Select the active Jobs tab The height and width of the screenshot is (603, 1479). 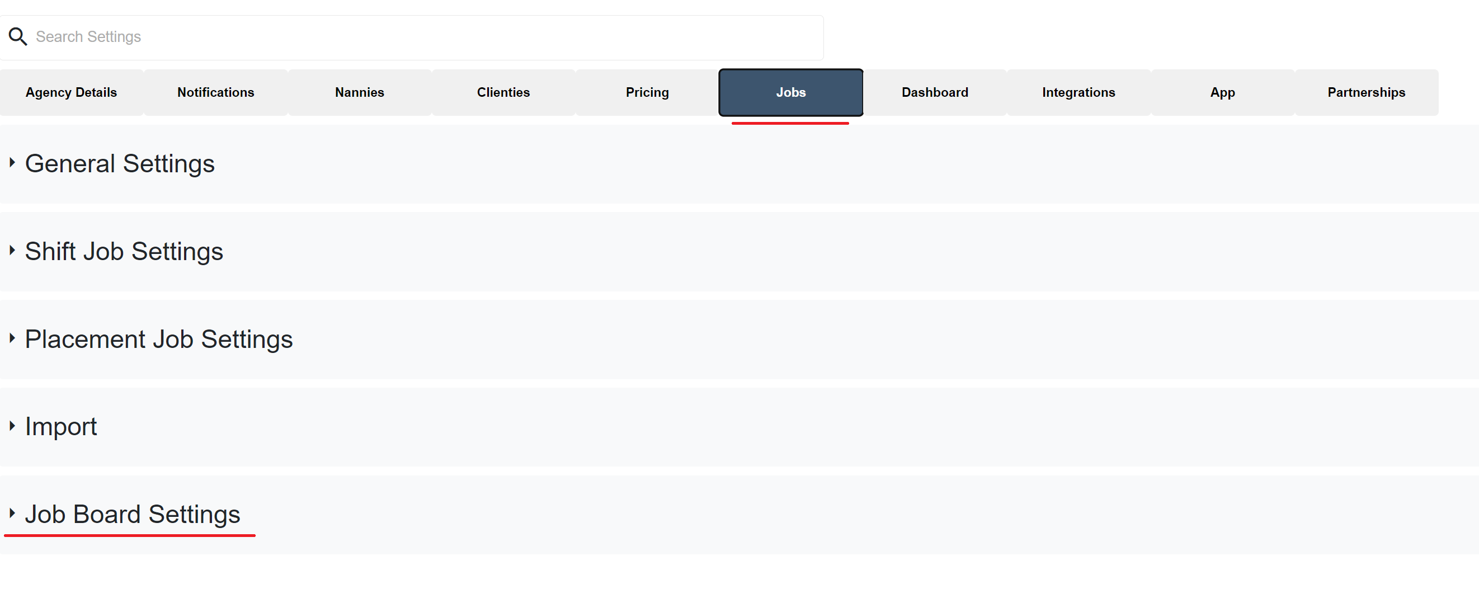[x=790, y=92]
